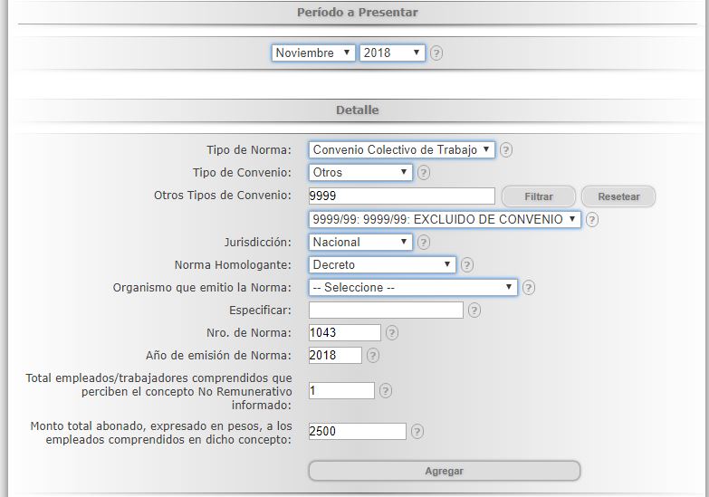Click help icon beside Tipo de Norma

(x=506, y=150)
